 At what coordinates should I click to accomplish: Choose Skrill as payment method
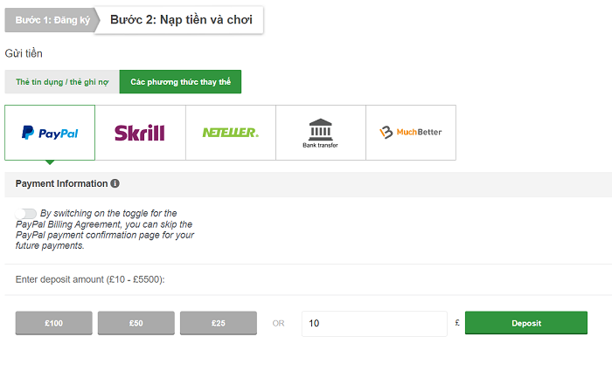click(140, 133)
